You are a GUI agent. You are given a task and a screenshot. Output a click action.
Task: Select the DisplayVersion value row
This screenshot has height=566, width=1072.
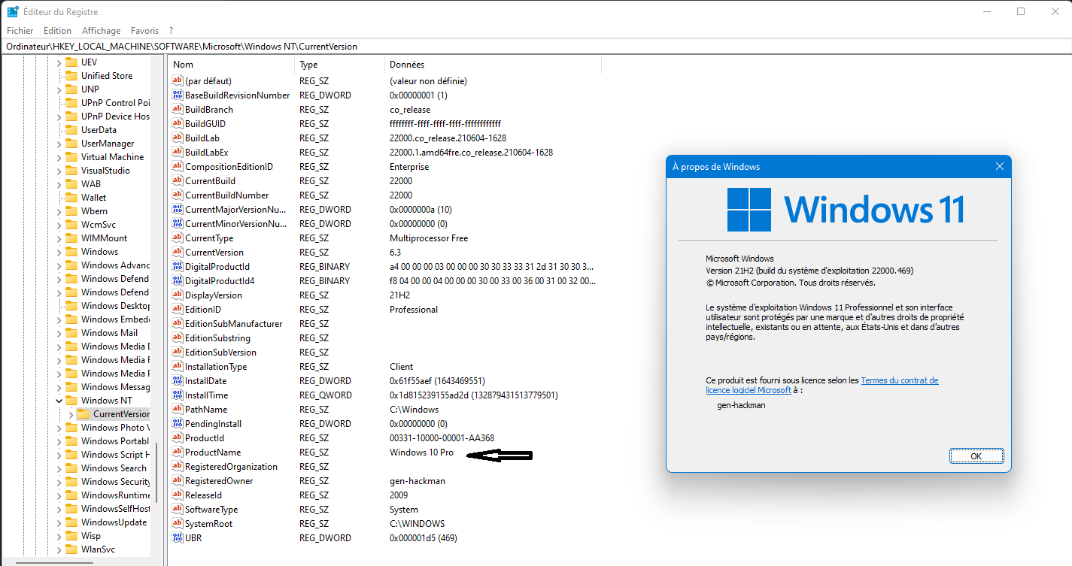tap(385, 295)
